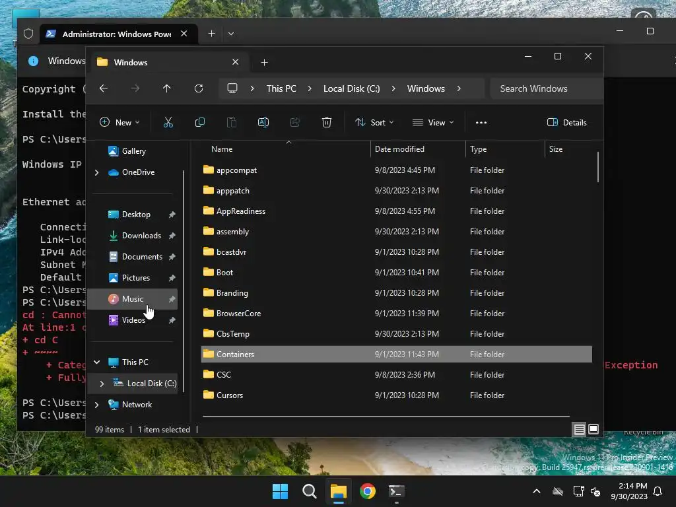Viewport: 676px width, 507px height.
Task: Click the Delete trash icon
Action: 327,122
